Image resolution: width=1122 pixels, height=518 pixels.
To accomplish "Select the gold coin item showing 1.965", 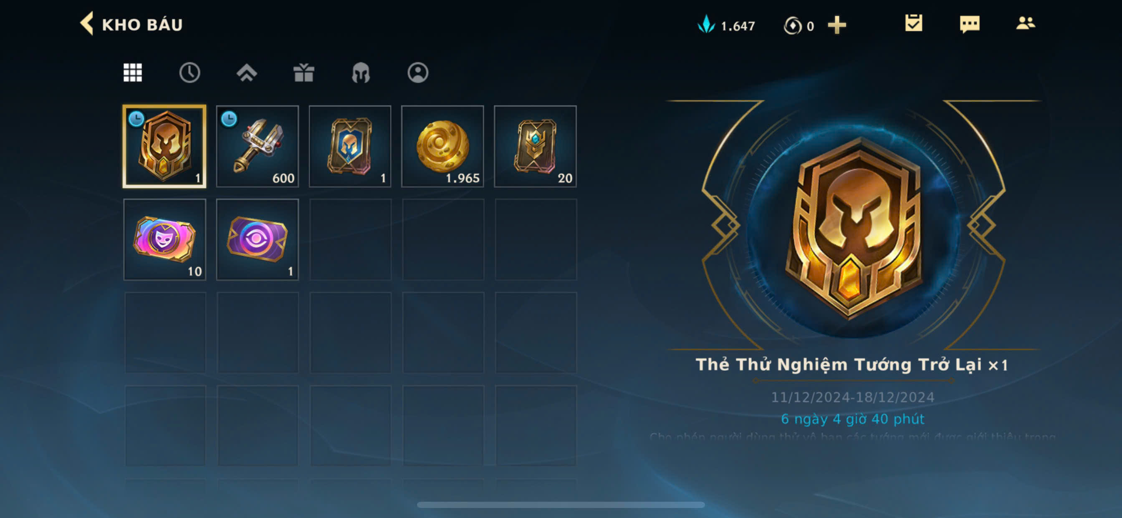I will 442,147.
